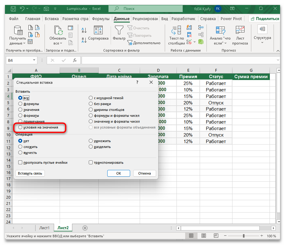Enable the 'транспонировать' checkbox
This screenshot has height=245, width=285.
click(x=91, y=163)
